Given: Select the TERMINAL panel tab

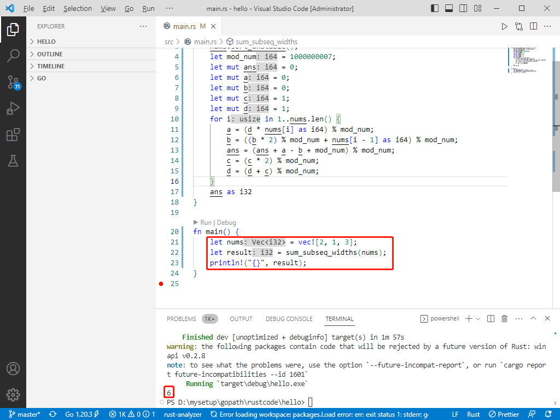Looking at the screenshot, I should coord(339,319).
